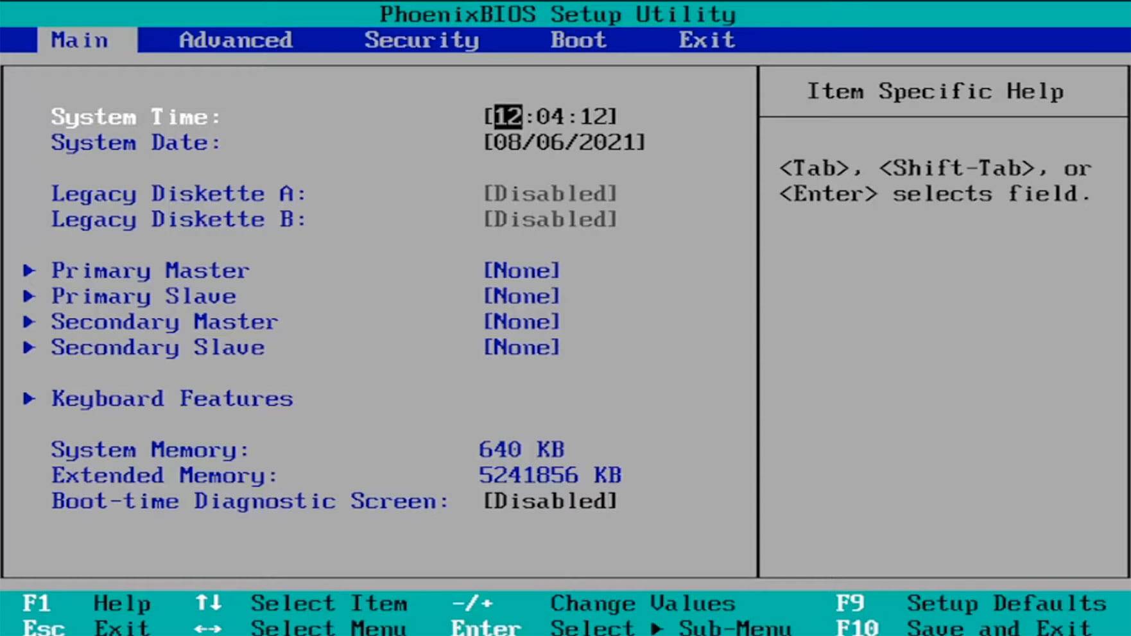The width and height of the screenshot is (1131, 636).
Task: Click the System Memory entry
Action: tap(150, 449)
